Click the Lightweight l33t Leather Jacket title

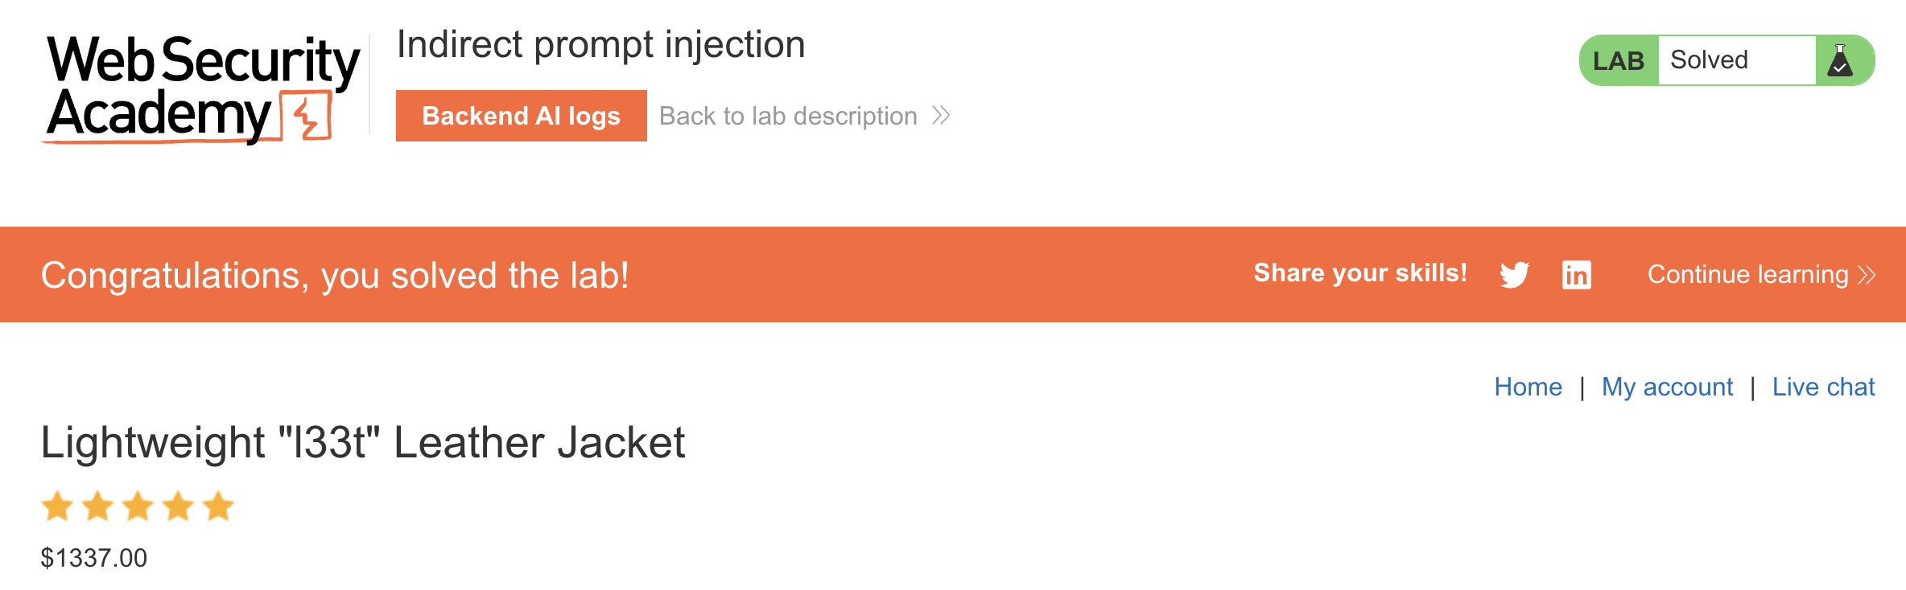coord(363,441)
